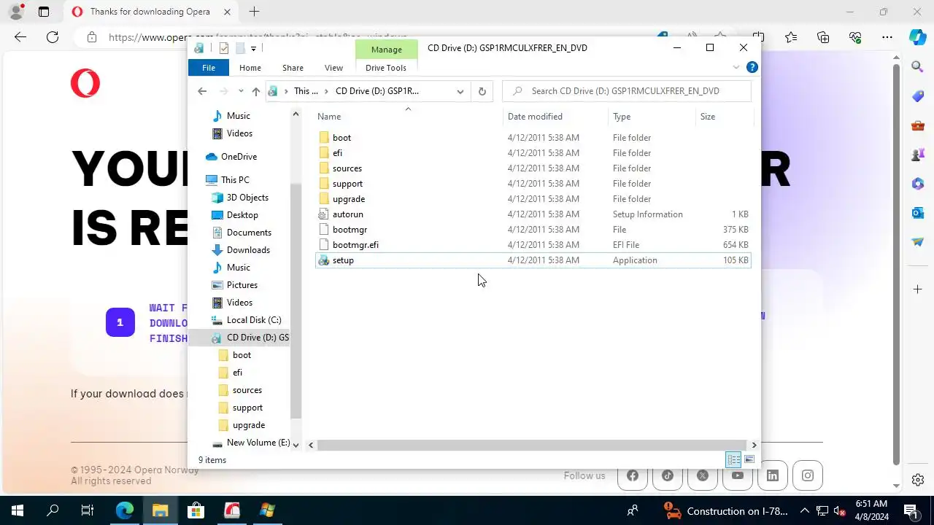934x525 pixels.
Task: Search within the CD Drive folder
Action: point(627,91)
